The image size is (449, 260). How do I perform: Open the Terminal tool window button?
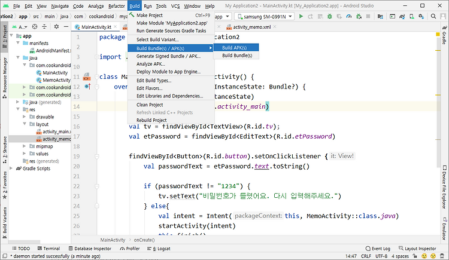coord(48,249)
